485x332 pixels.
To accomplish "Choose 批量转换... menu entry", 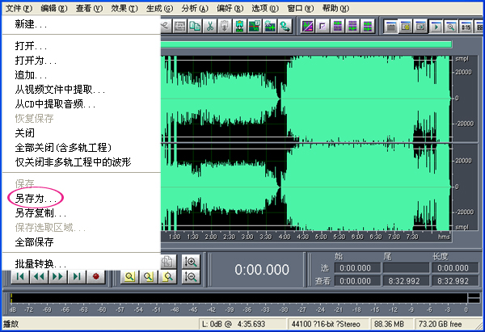I will pyautogui.click(x=82, y=263).
